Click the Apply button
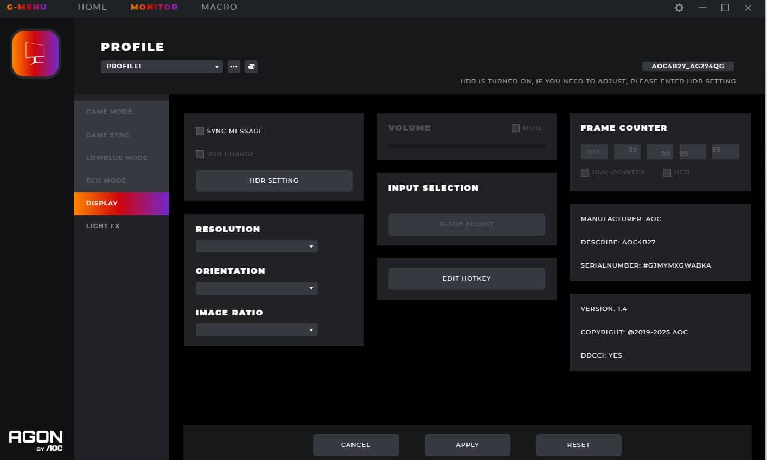This screenshot has width=767, height=460. point(468,445)
